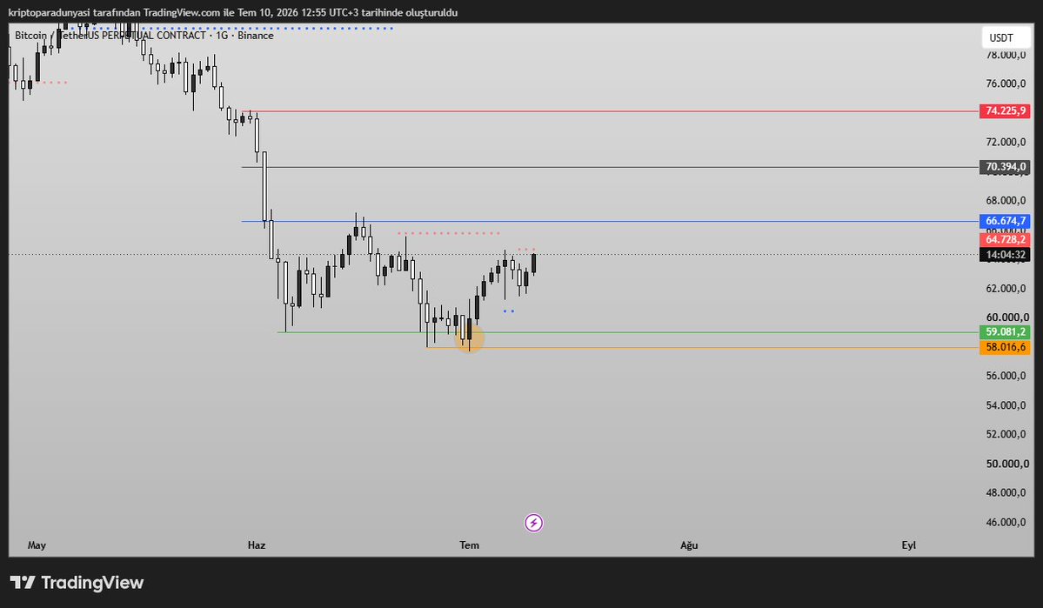Select the blue 66.674,7 price label
This screenshot has height=608, width=1043.
(1005, 221)
